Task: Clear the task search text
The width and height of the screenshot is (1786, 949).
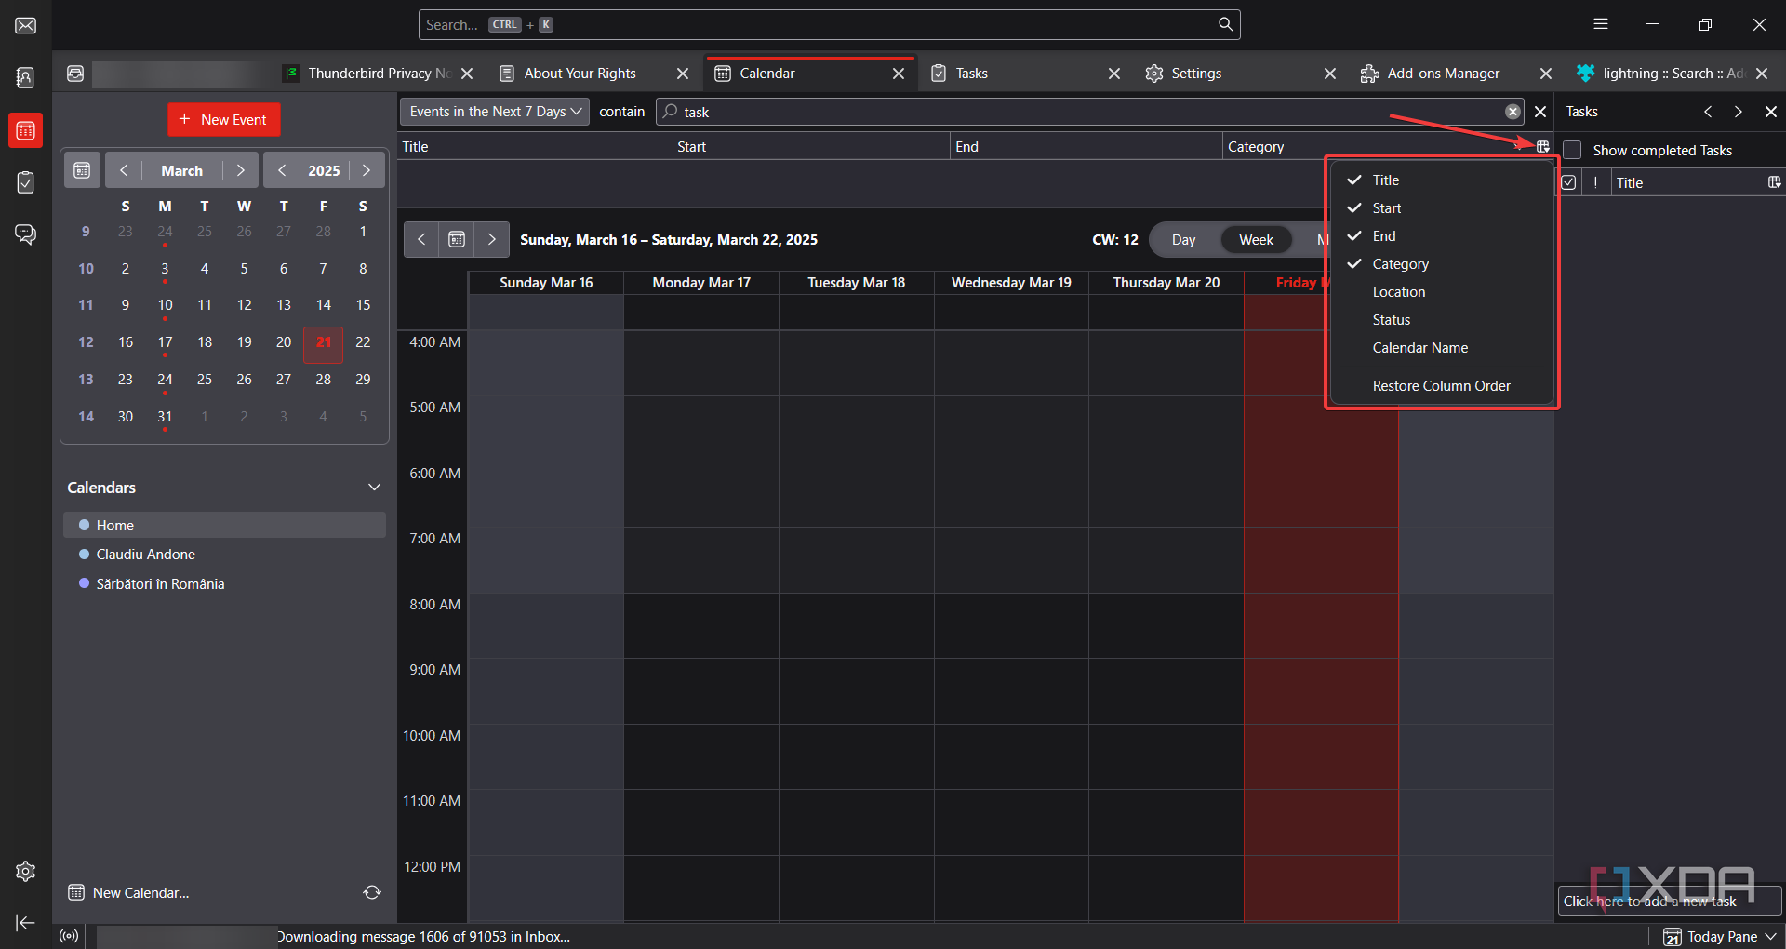Action: pos(1513,112)
